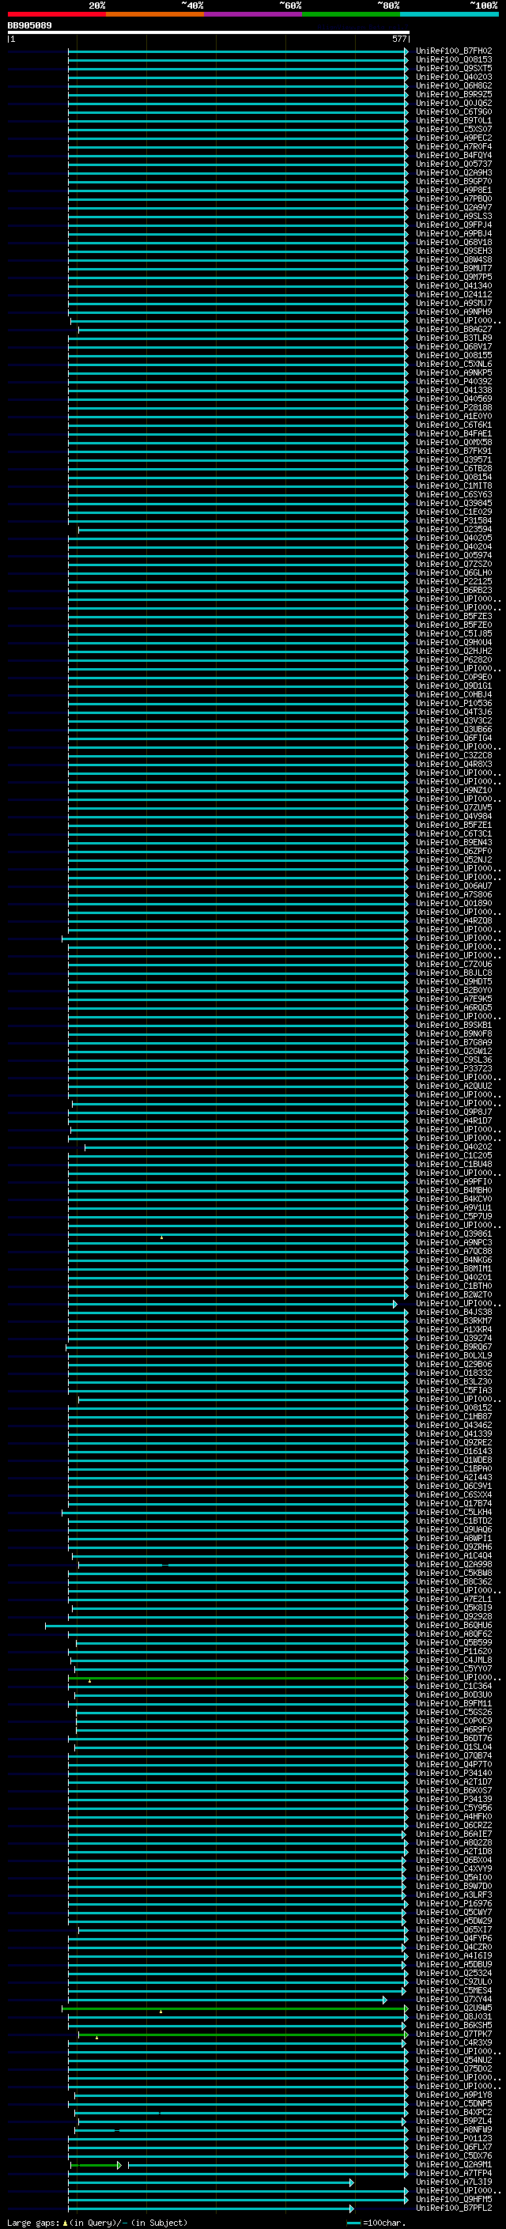Click hit label UniRef100_Q25324
The image size is (506, 2229).
(x=453, y=1973)
